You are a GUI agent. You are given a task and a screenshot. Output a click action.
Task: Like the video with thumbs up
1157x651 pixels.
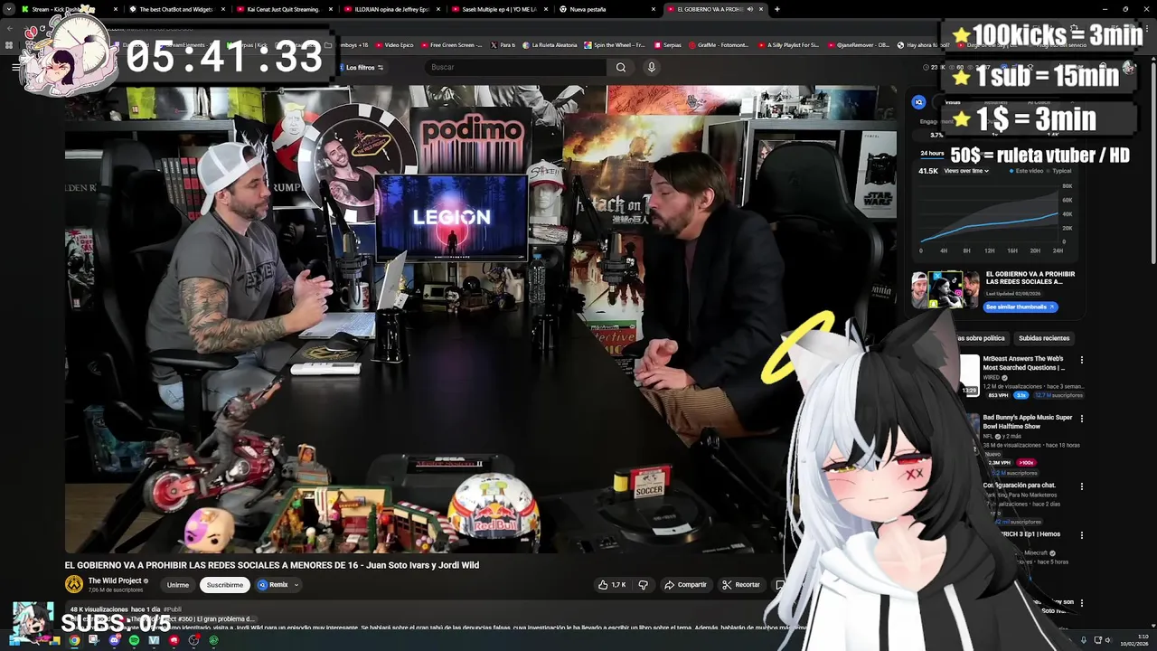pos(612,585)
